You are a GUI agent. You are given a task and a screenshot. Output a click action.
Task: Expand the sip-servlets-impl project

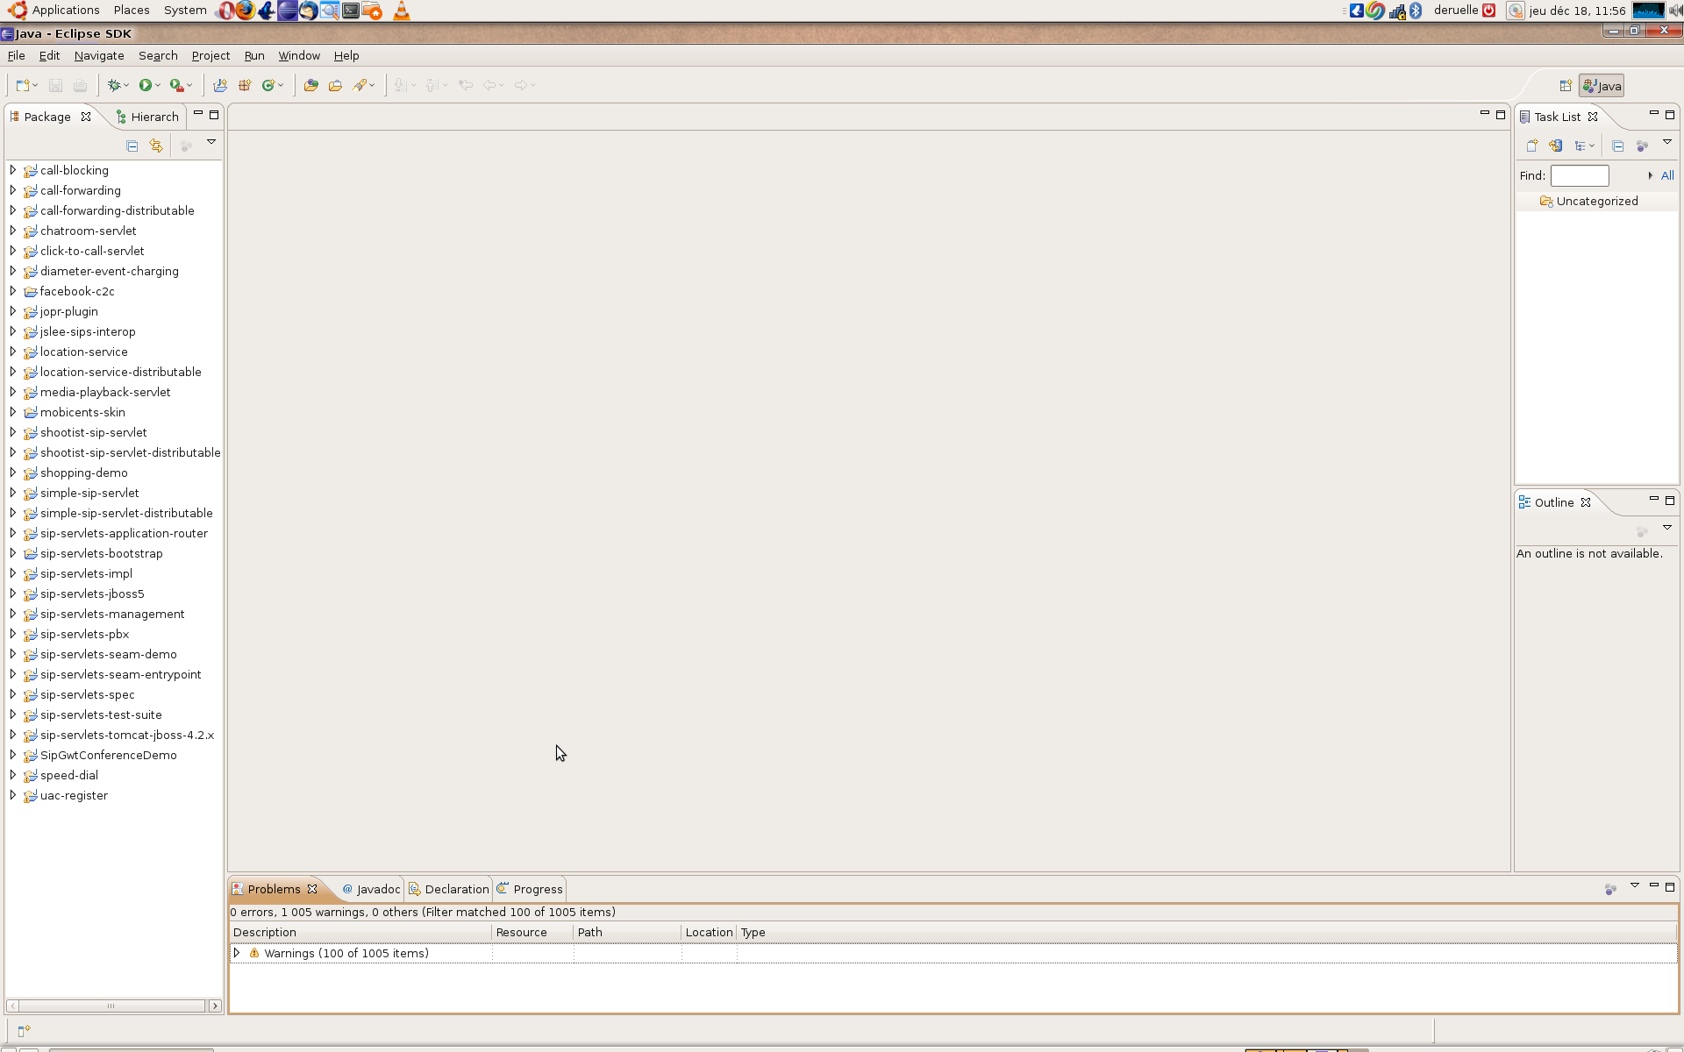point(13,573)
